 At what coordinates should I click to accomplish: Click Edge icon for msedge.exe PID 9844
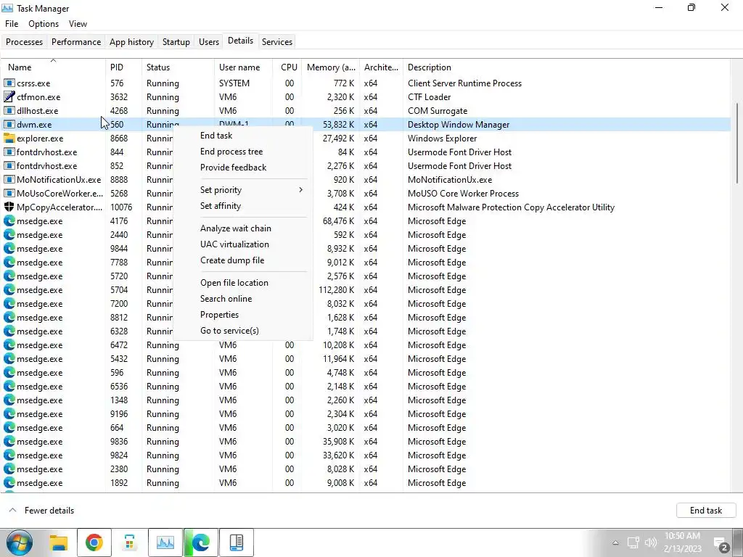9,248
